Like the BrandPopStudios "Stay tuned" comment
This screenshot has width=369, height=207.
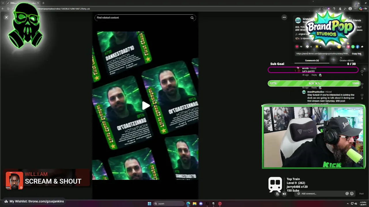[x=362, y=95]
